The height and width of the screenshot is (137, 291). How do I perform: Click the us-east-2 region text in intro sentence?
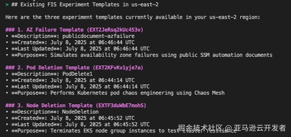point(223,17)
